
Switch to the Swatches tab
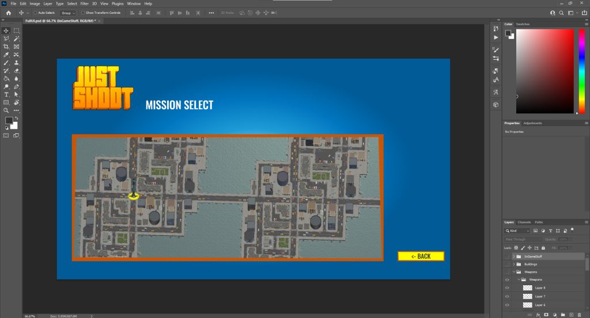(x=523, y=24)
